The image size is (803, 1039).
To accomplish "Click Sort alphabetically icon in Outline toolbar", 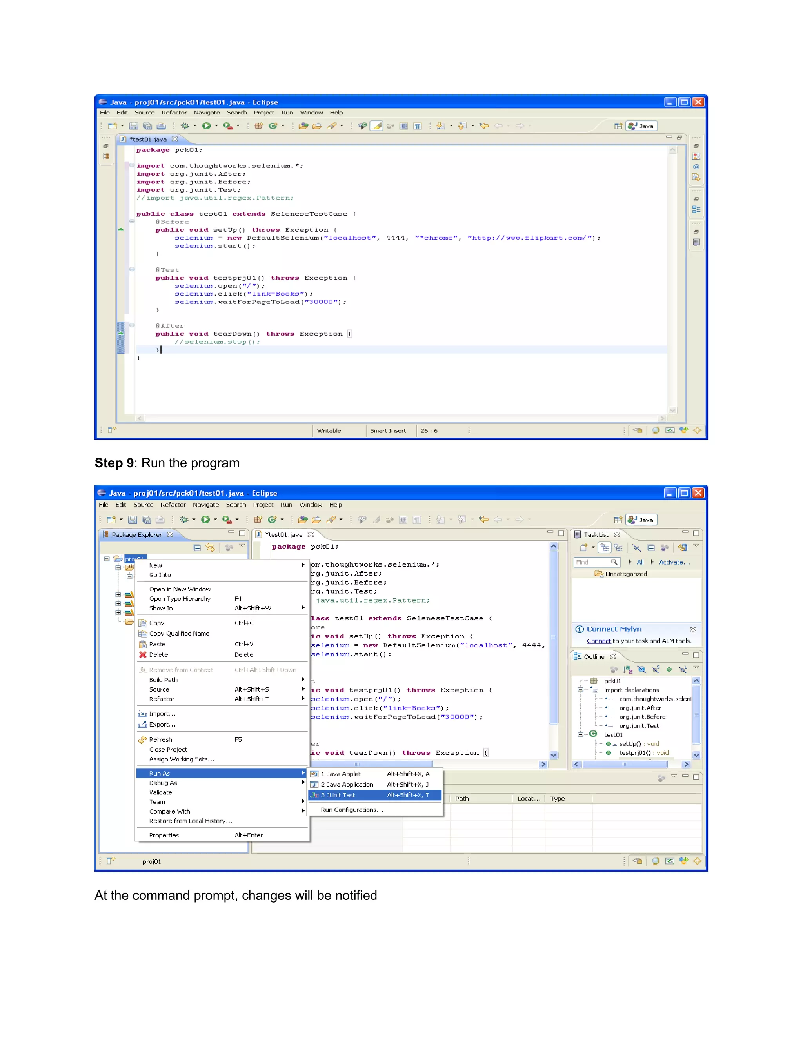I will pos(628,670).
